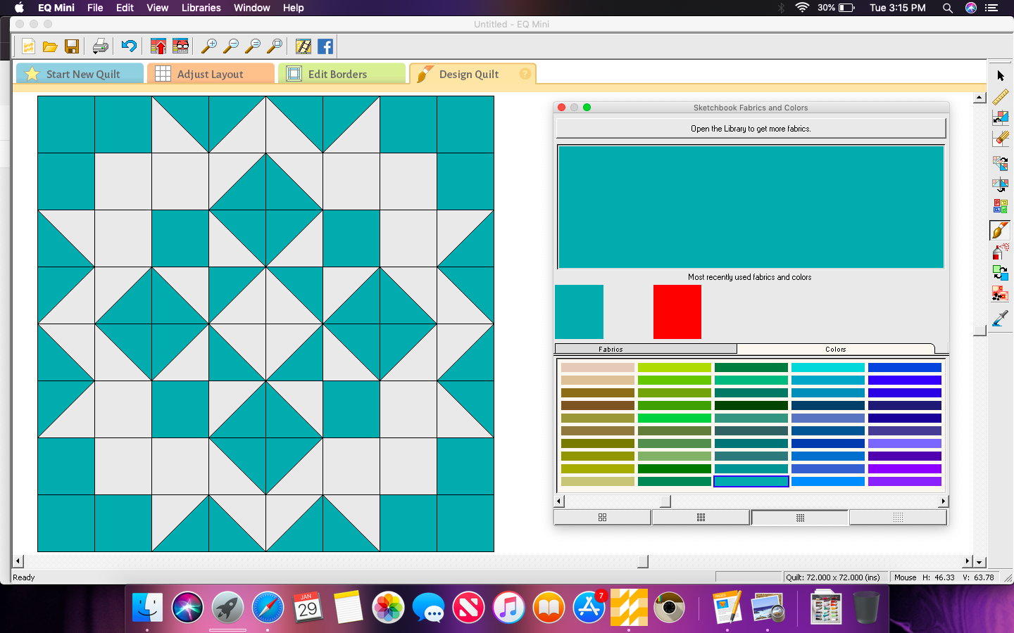Viewport: 1014px width, 633px height.
Task: Open the help videos filmstrip icon
Action: pyautogui.click(x=303, y=46)
